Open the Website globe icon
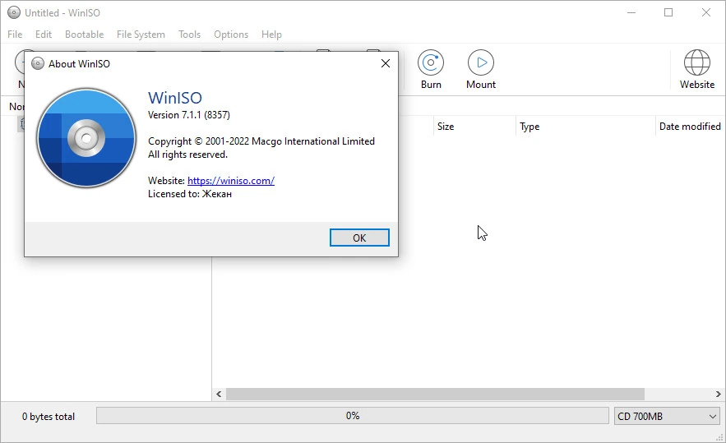Image resolution: width=726 pixels, height=443 pixels. [x=697, y=62]
